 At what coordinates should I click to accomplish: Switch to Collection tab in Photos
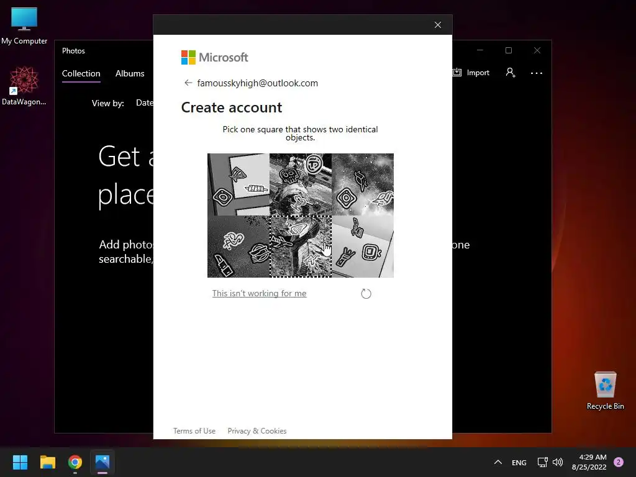pyautogui.click(x=81, y=73)
